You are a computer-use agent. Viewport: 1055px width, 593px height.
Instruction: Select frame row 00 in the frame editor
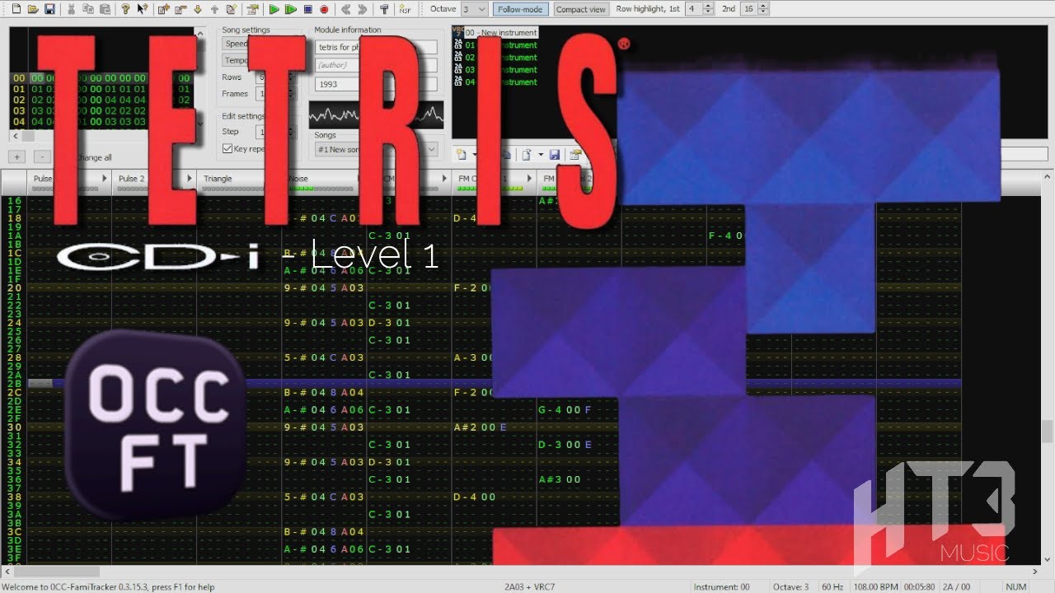[x=101, y=79]
